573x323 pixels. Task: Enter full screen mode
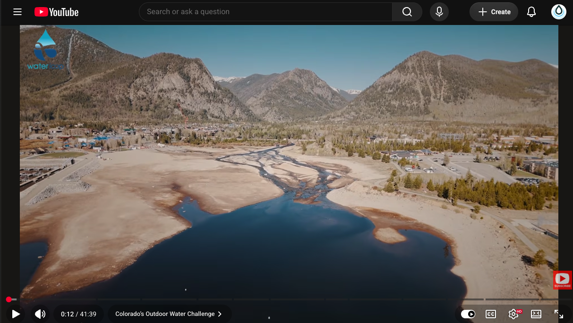pos(559,314)
